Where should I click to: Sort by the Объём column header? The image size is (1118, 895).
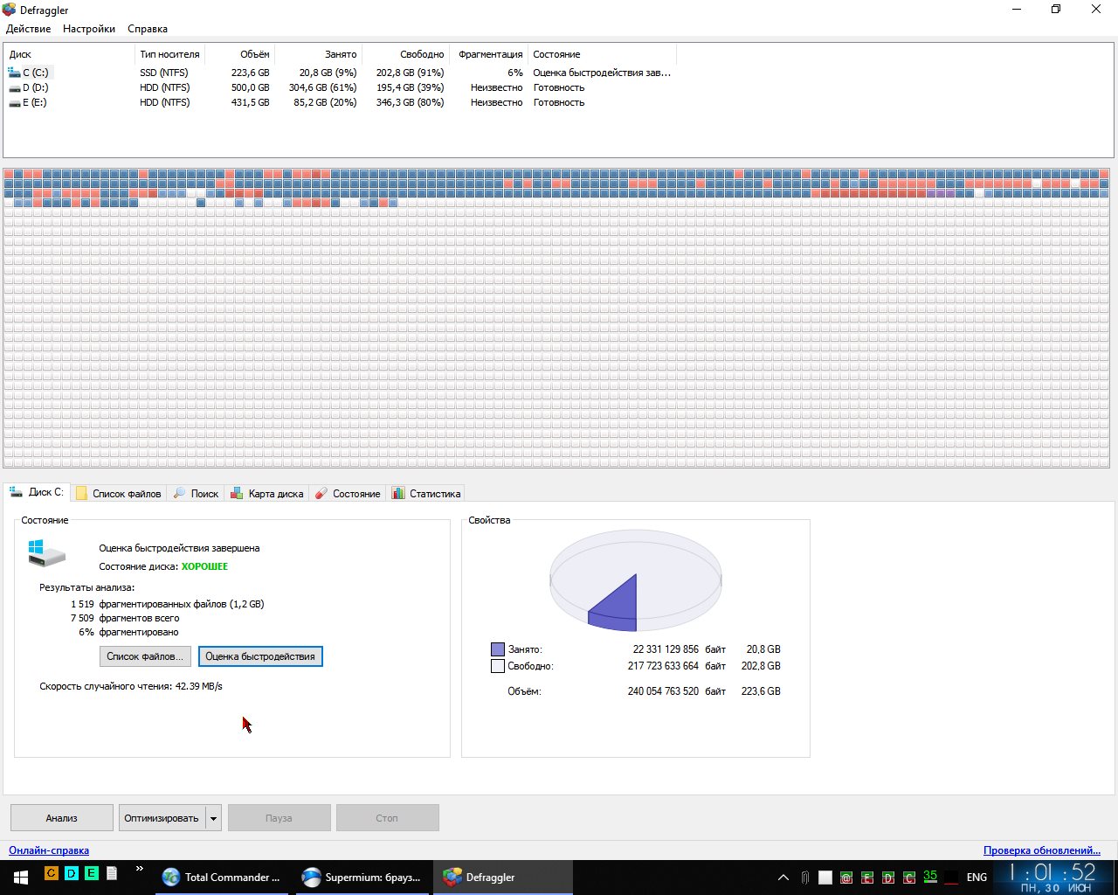pos(239,54)
